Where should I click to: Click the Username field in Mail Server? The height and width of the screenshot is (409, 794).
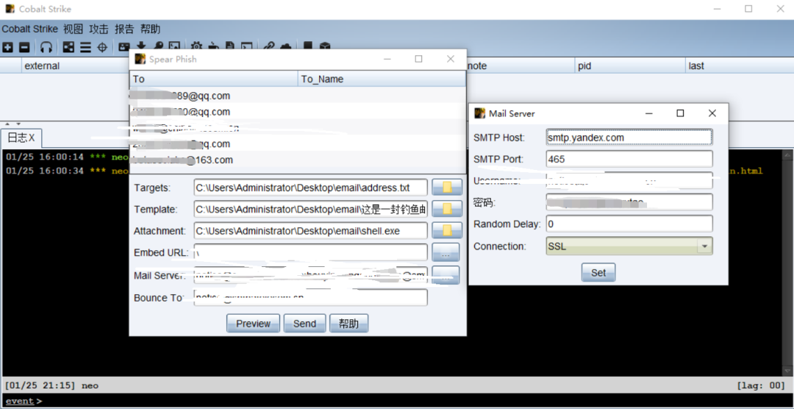coord(629,180)
